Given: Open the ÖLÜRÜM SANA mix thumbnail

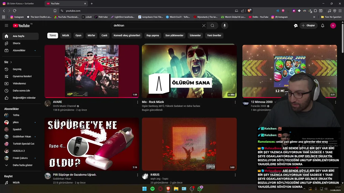Looking at the screenshot, I should (x=189, y=71).
